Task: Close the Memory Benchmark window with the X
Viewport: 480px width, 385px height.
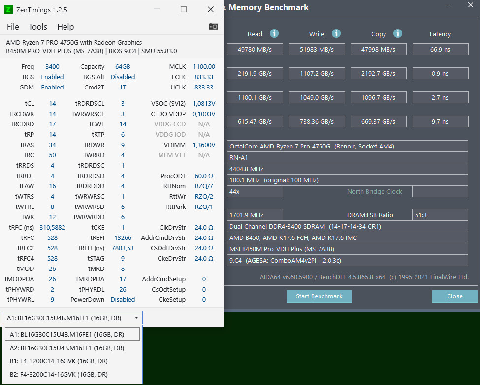Action: 471,5
